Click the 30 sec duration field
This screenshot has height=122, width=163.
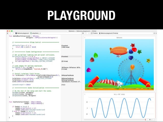point(151,120)
